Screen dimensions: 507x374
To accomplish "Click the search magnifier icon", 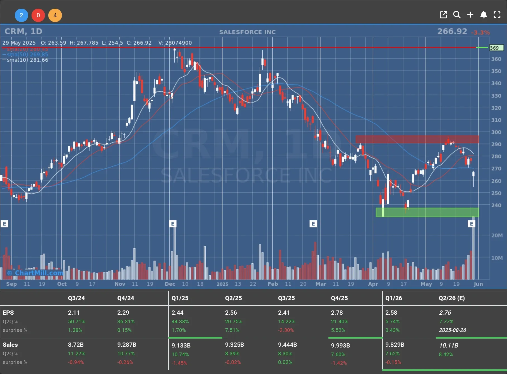I will tap(457, 15).
